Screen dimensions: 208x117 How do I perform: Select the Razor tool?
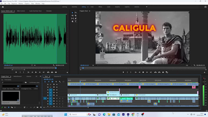tap(76, 16)
